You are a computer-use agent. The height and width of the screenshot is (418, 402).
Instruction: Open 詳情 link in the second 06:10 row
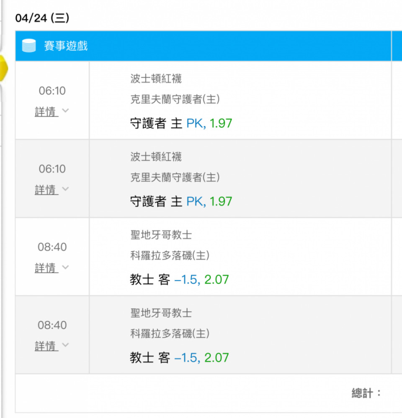click(x=46, y=190)
